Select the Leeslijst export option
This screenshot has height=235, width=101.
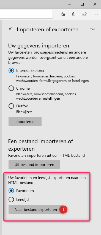pyautogui.click(x=11, y=200)
